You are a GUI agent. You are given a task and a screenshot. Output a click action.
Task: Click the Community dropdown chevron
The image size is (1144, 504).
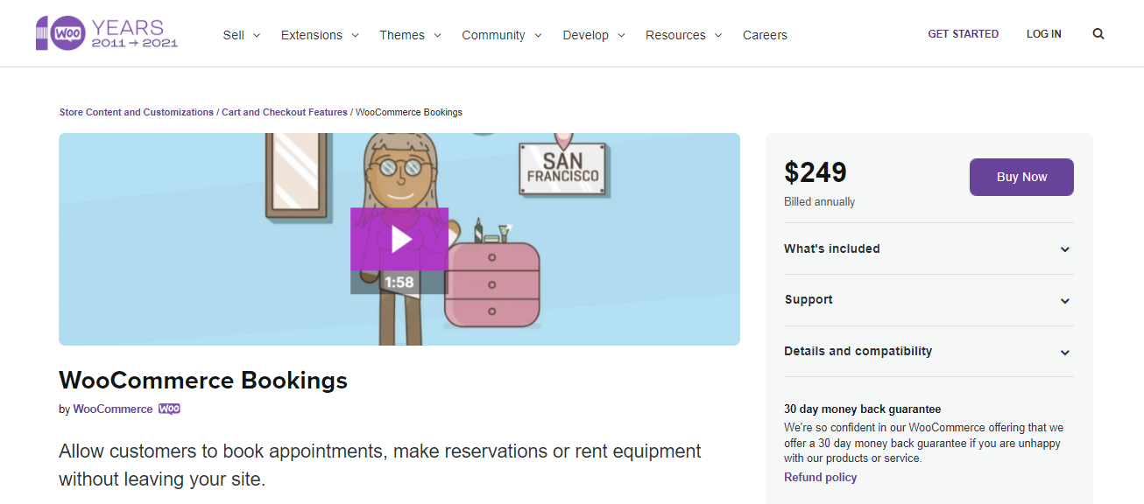coord(538,36)
